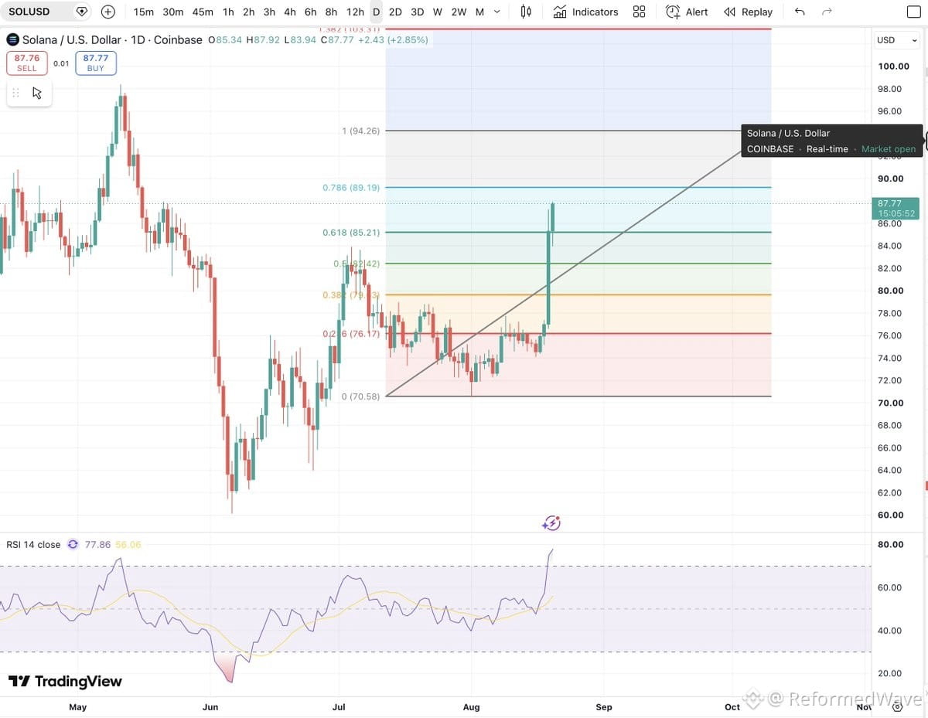Click the arrow cursor tool
The image size is (928, 718).
pos(36,93)
